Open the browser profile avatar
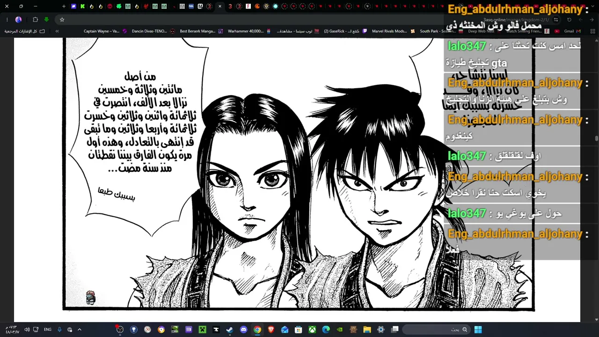The height and width of the screenshot is (337, 599). (x=19, y=20)
